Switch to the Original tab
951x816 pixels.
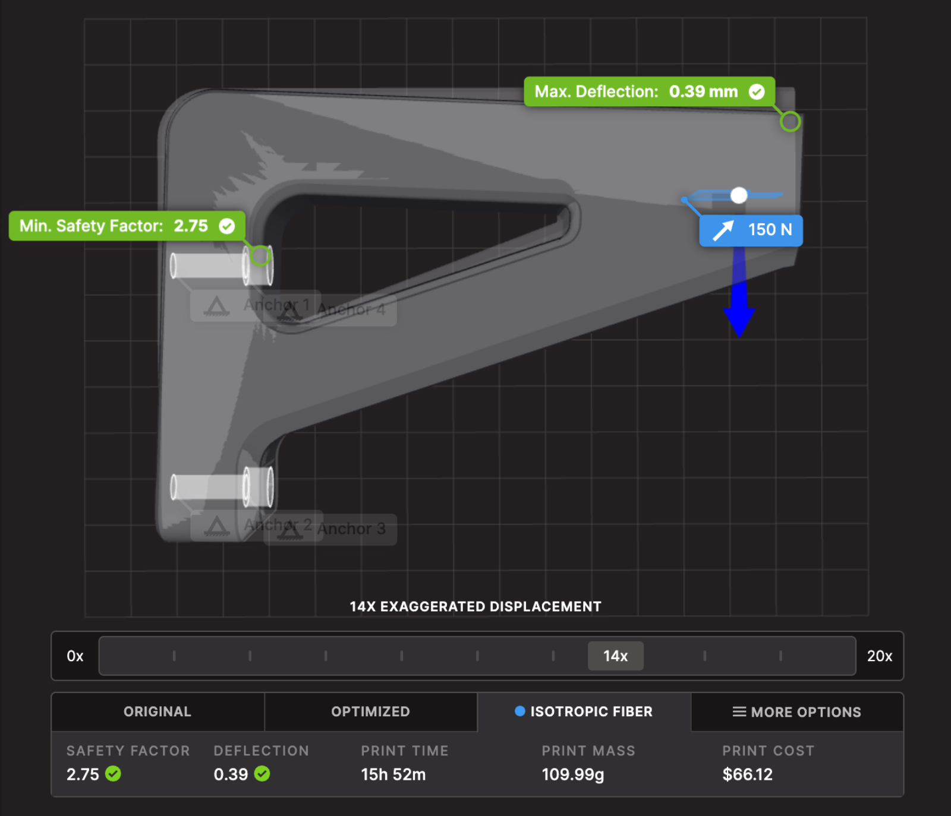[157, 711]
